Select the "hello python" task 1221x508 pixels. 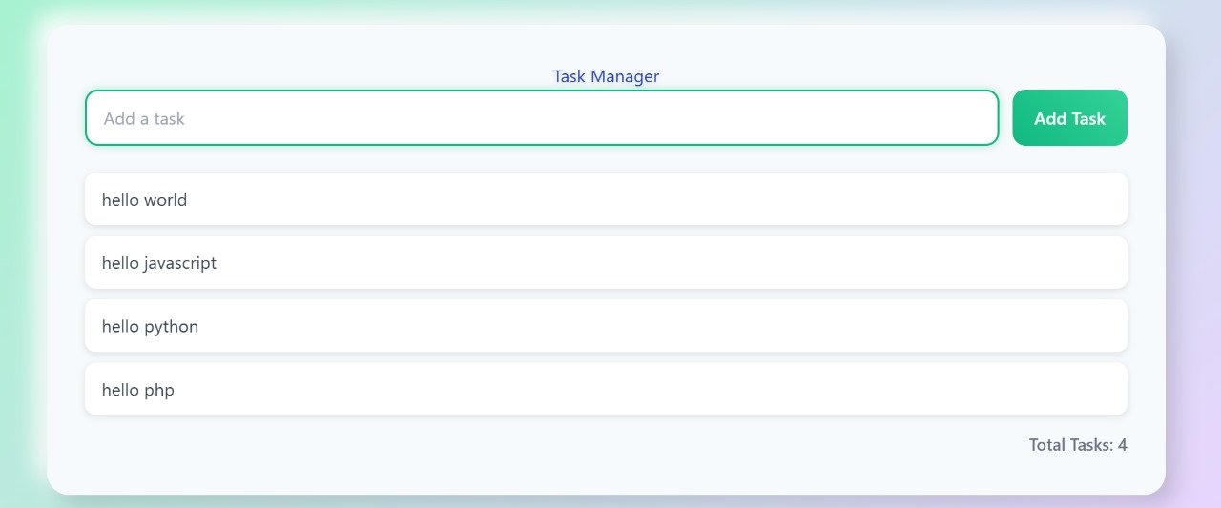pyautogui.click(x=606, y=326)
